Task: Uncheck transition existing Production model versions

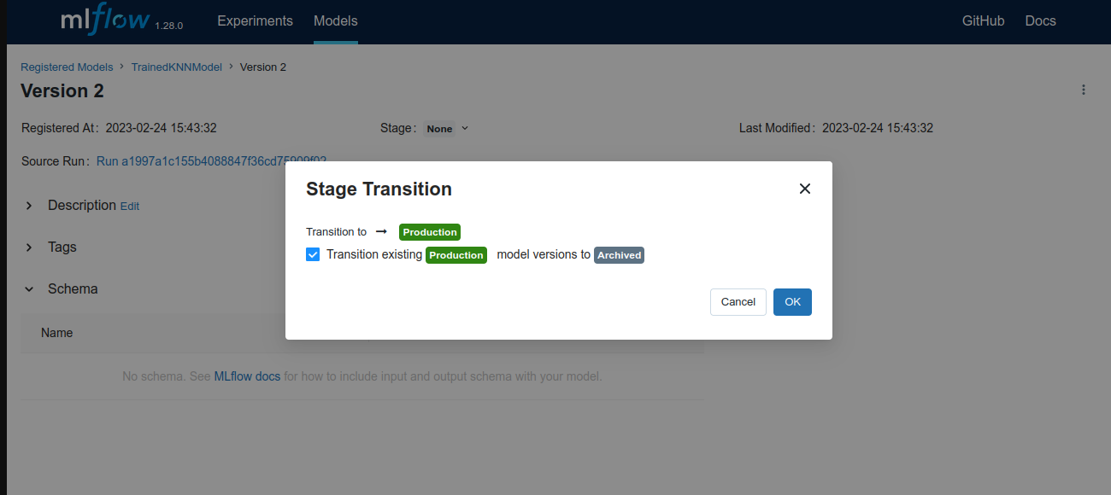Action: [313, 254]
